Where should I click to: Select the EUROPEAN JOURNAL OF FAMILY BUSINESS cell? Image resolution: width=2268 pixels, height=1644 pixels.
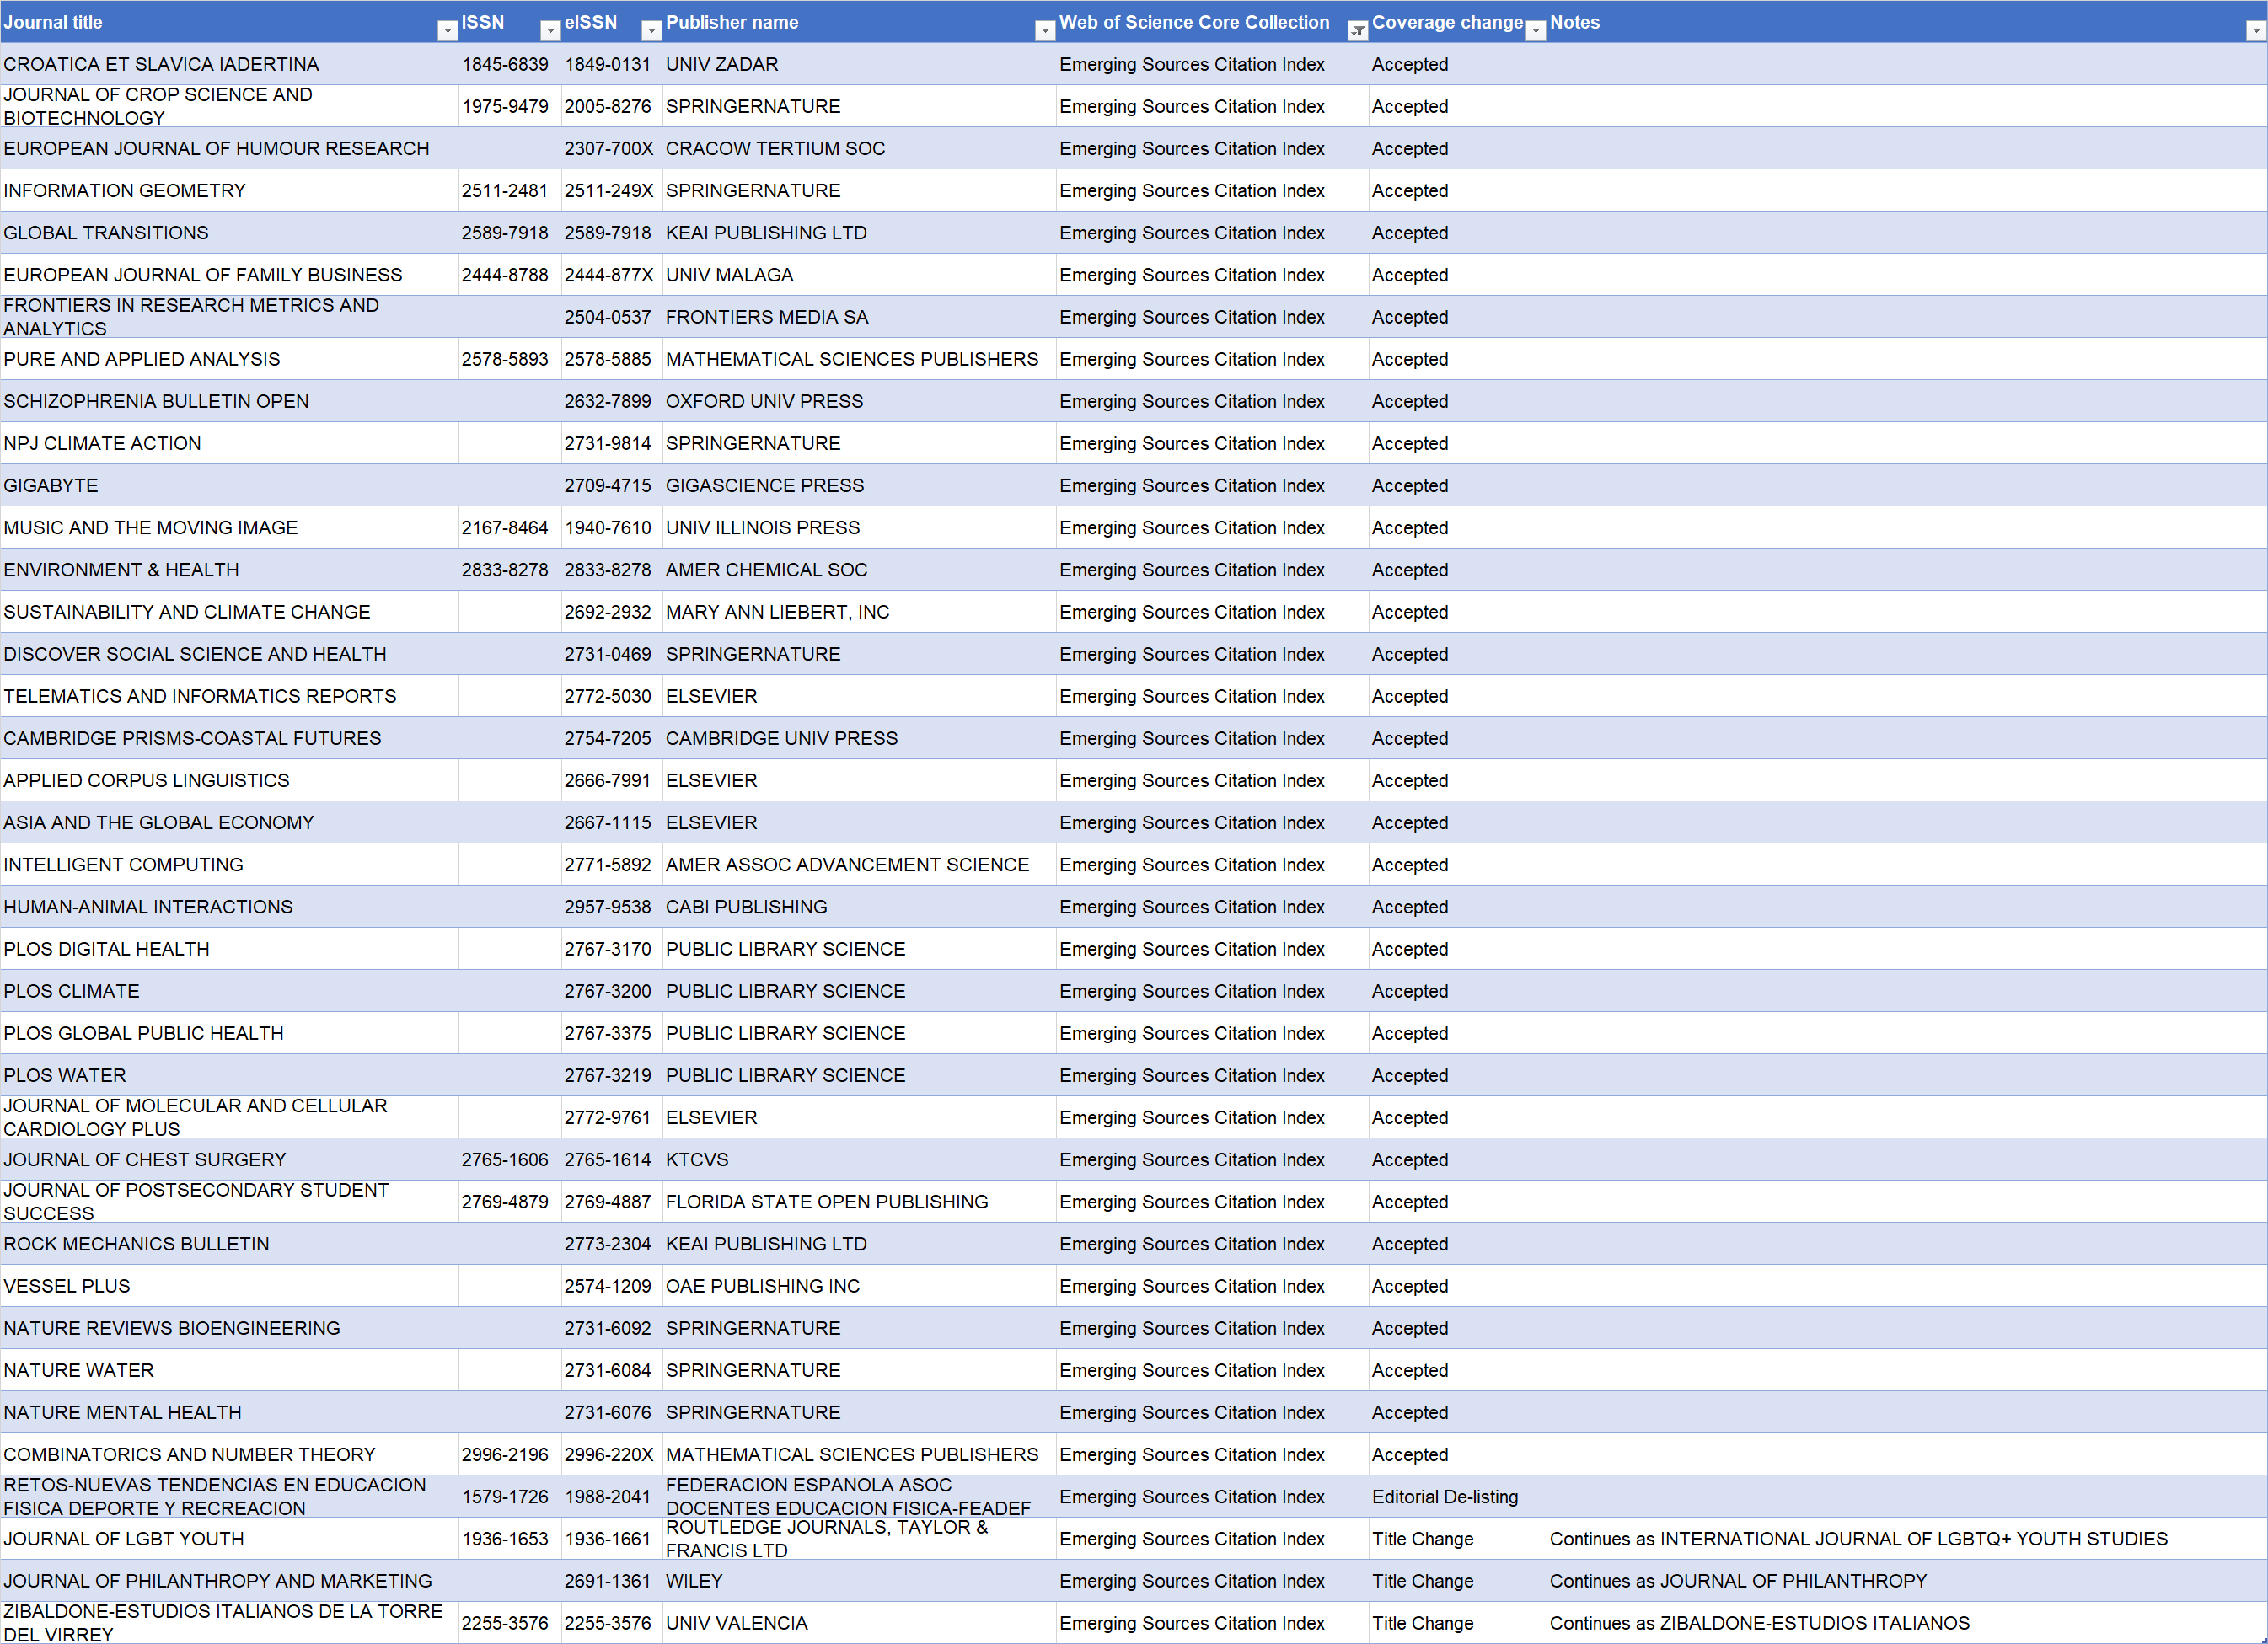click(x=229, y=274)
